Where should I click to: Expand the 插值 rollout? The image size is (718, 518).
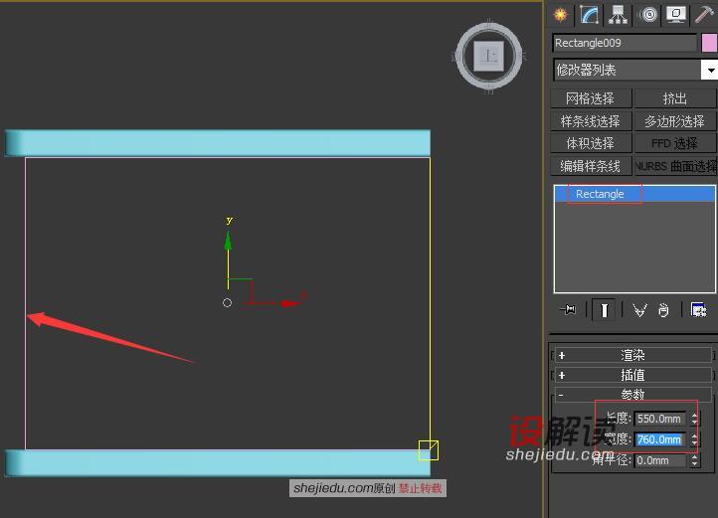pyautogui.click(x=632, y=375)
